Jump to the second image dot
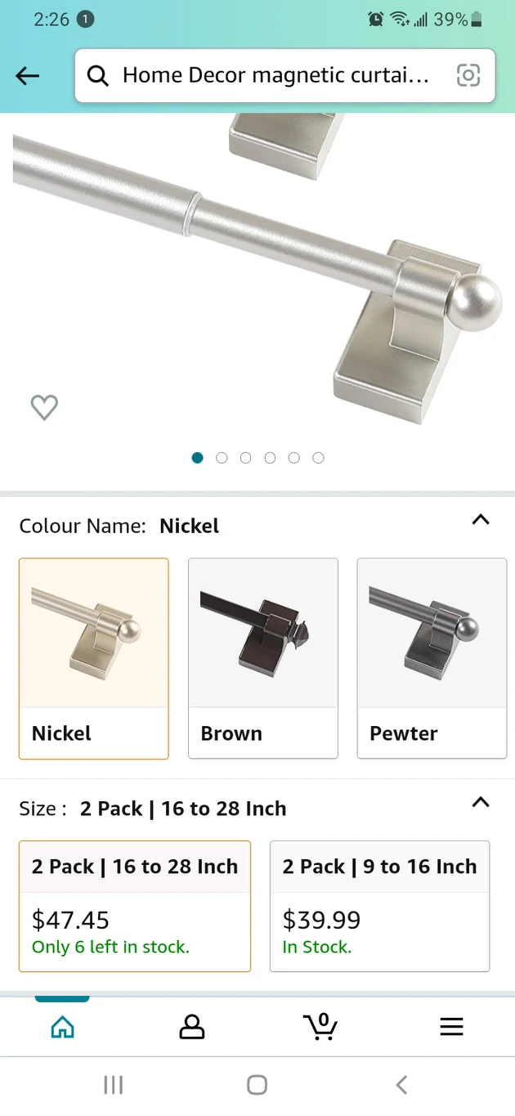 pyautogui.click(x=222, y=458)
